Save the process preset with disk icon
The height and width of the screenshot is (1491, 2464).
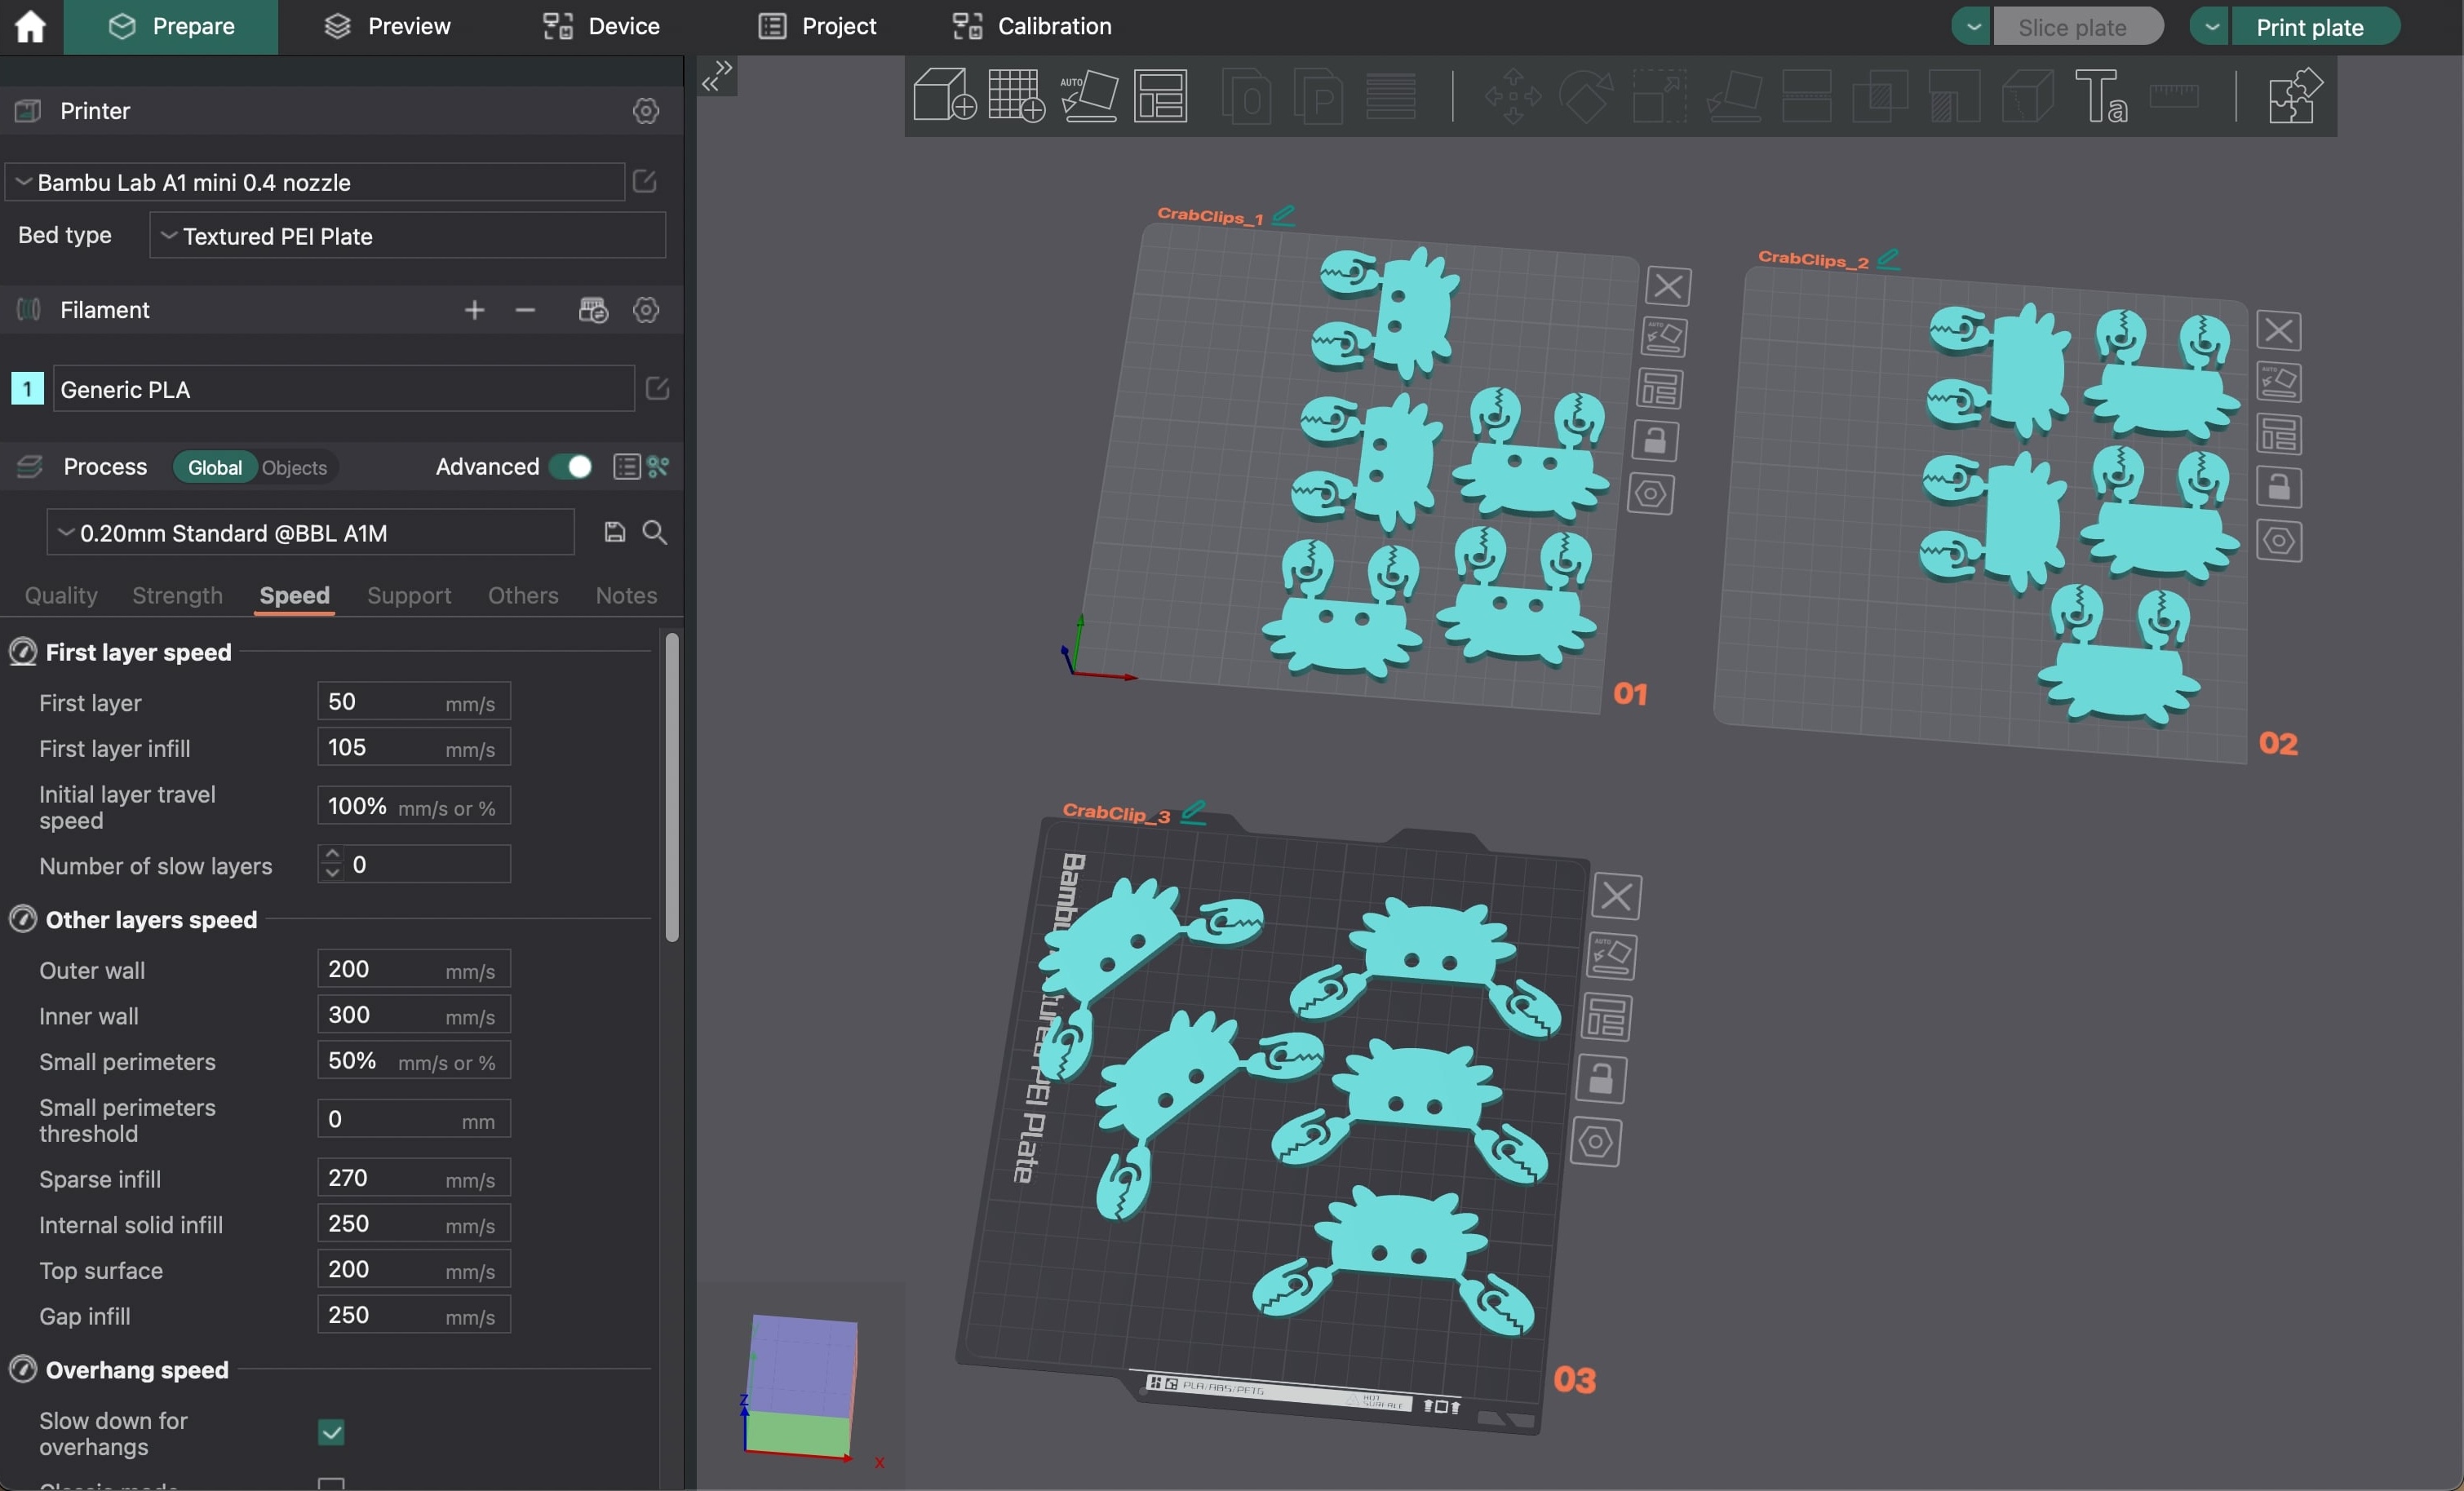click(x=615, y=532)
